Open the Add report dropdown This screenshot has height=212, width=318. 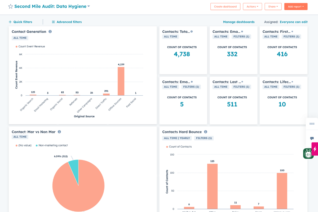(x=296, y=7)
